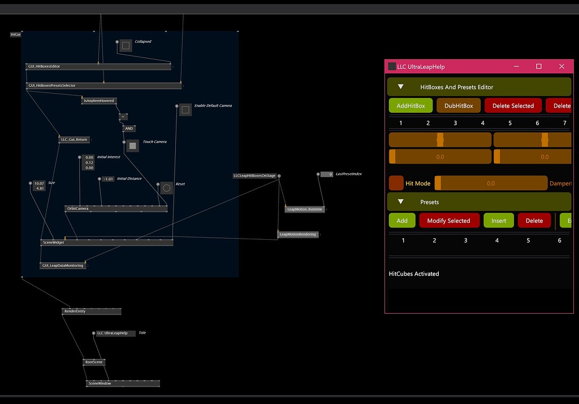The height and width of the screenshot is (404, 579).
Task: Select the GUI_HitBoxesEditor node
Action: (x=98, y=67)
